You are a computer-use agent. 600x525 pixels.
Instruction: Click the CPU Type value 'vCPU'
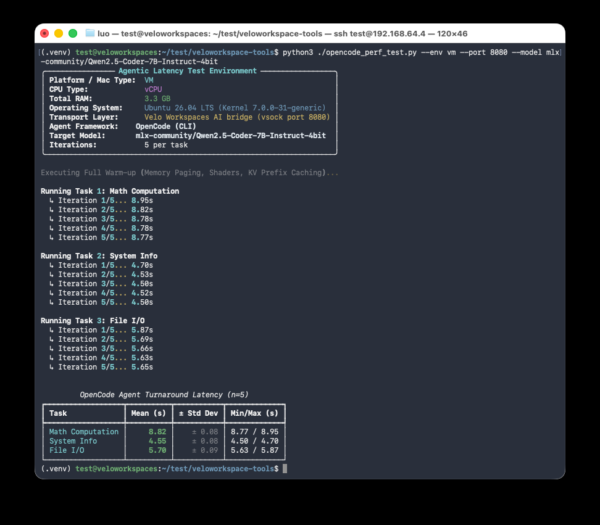(x=153, y=89)
